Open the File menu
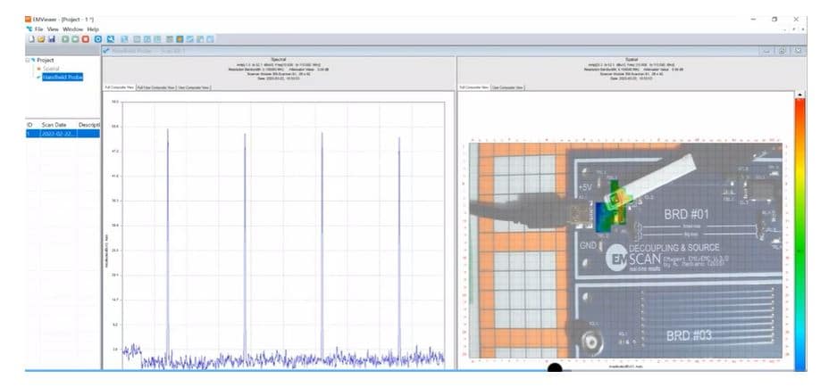The height and width of the screenshot is (387, 837). 38,29
